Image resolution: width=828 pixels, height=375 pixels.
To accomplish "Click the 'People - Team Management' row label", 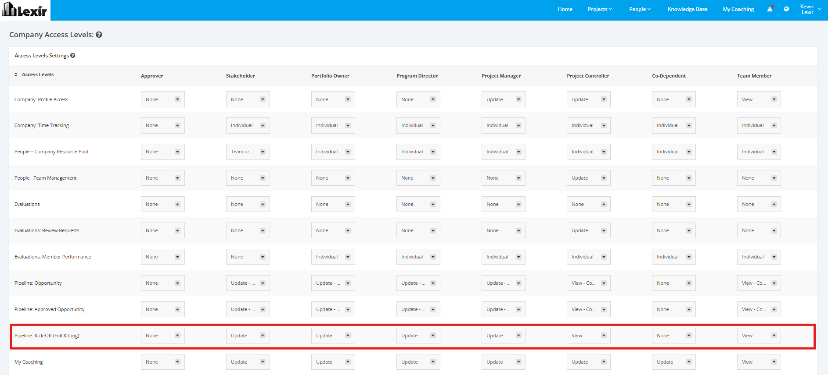I will coord(45,178).
